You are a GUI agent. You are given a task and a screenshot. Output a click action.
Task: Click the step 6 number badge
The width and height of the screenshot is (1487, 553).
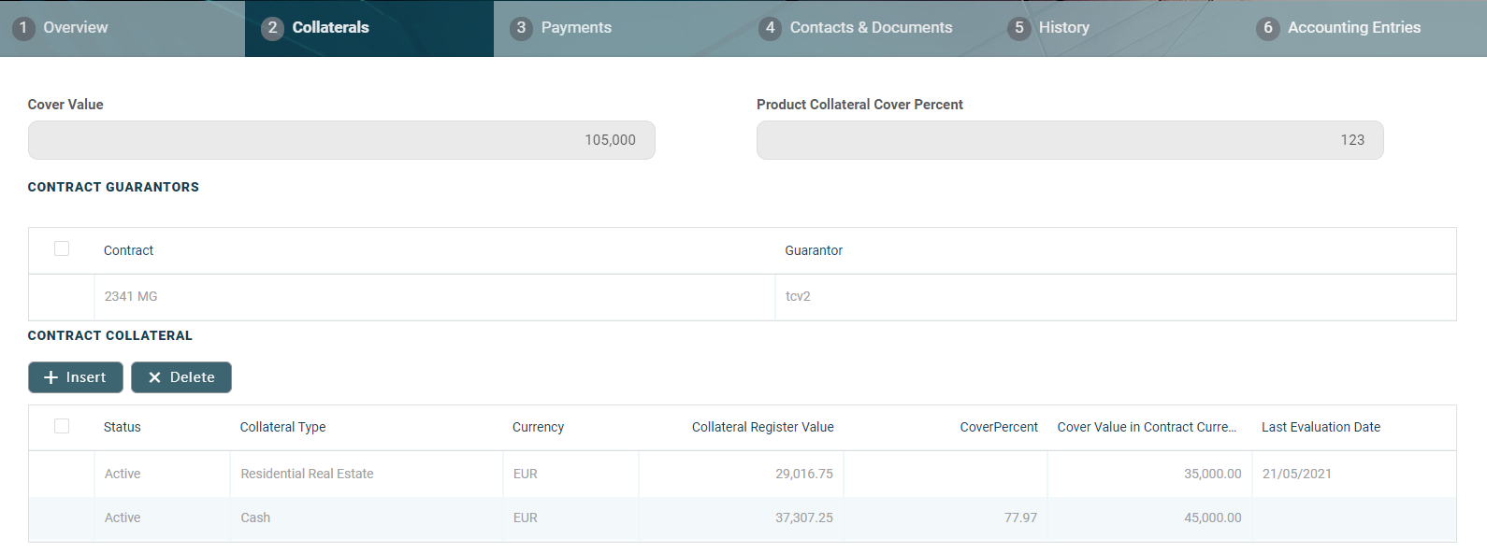tap(1267, 28)
